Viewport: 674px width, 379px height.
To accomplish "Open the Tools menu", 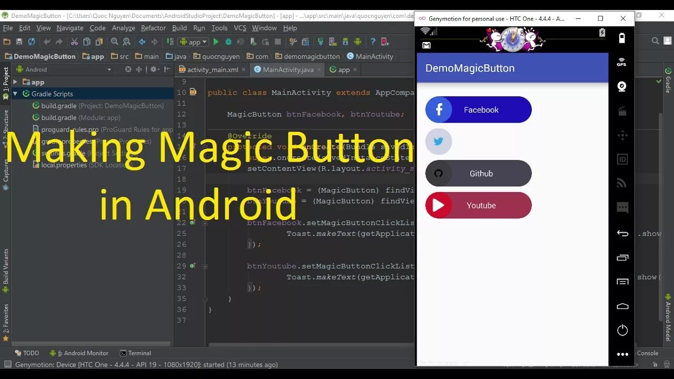I will (220, 28).
